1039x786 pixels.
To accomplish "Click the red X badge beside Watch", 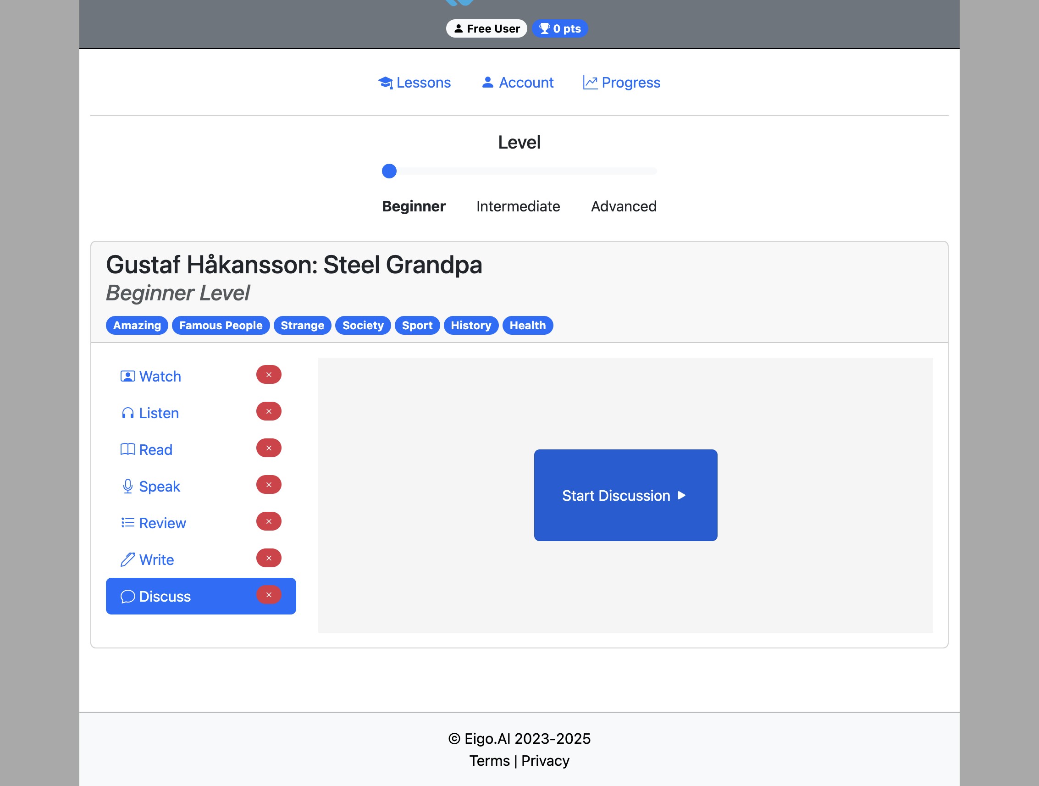I will pos(269,375).
